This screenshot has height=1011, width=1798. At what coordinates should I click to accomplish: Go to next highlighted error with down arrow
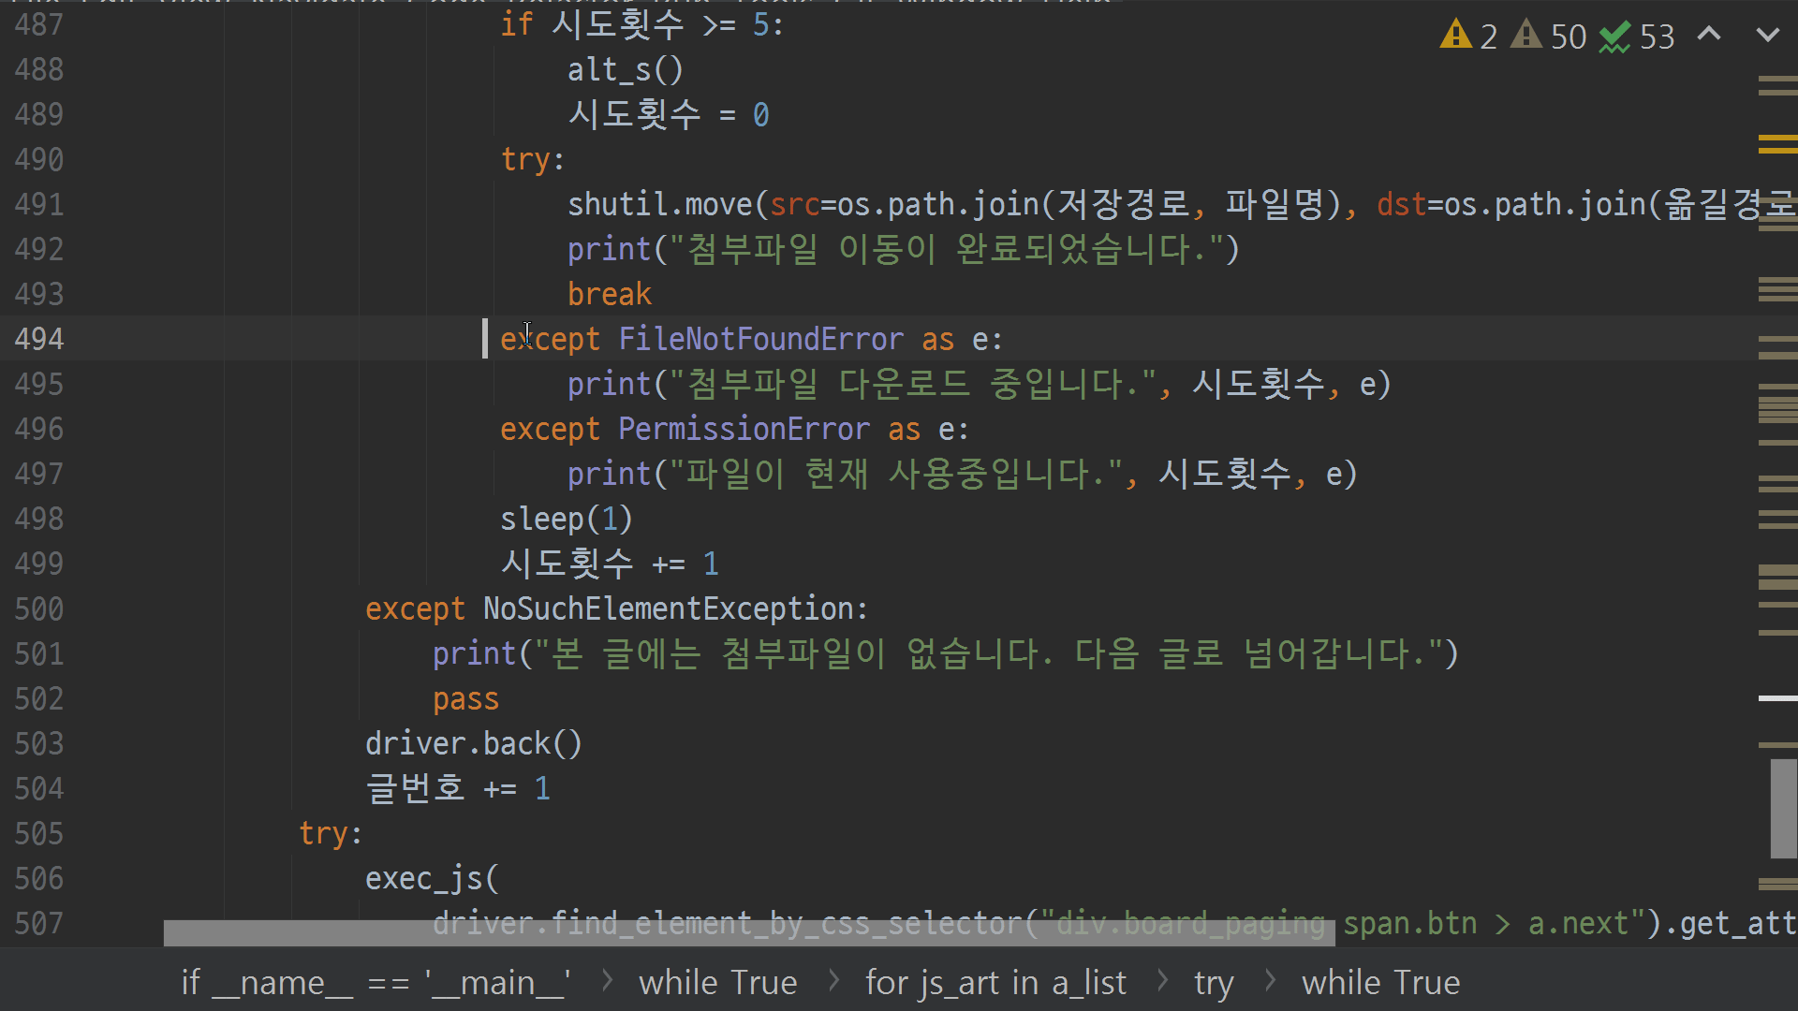click(x=1767, y=35)
